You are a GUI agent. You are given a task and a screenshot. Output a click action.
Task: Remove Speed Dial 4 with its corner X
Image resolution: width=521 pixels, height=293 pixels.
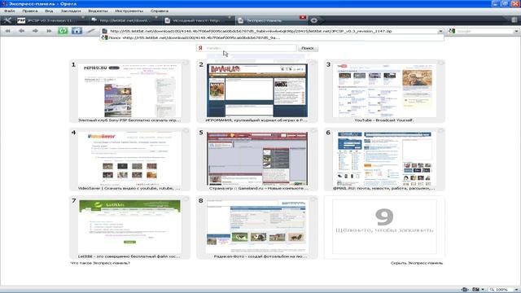(x=186, y=131)
